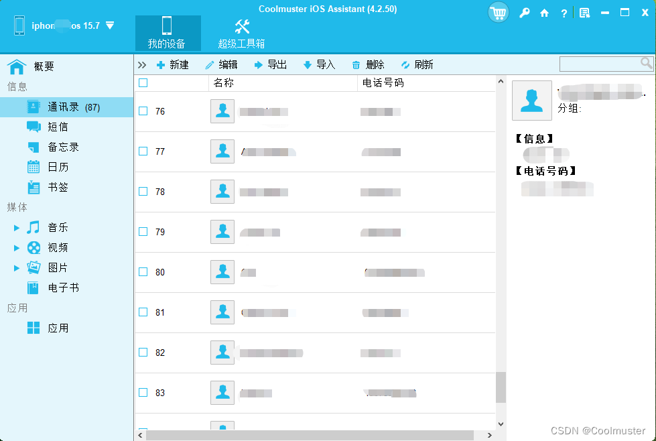Click 删除 to delete contacts

tap(368, 65)
